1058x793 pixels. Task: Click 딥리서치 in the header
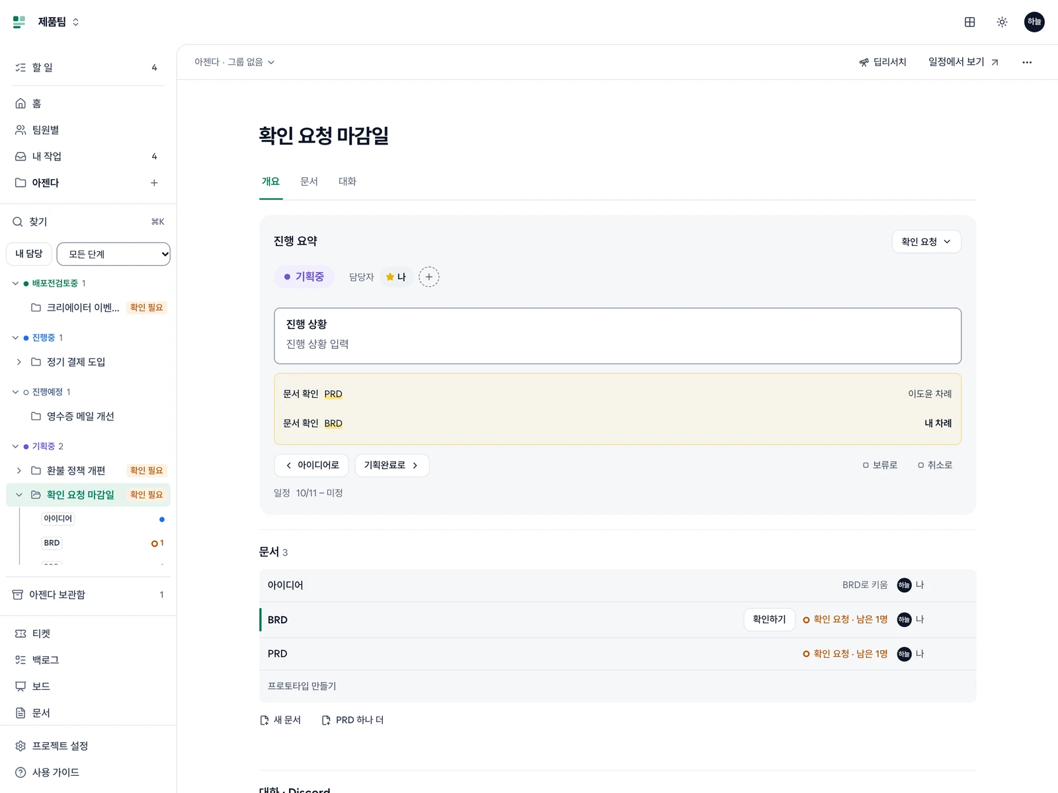point(883,62)
